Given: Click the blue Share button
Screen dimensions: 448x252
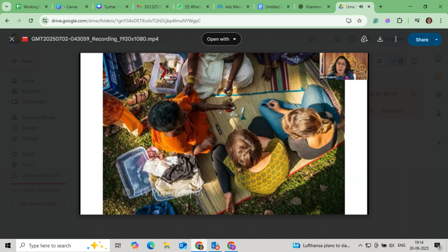Looking at the screenshot, I should click(x=421, y=39).
